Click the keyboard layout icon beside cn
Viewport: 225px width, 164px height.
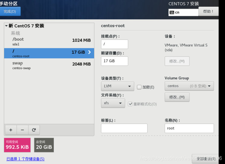click(172, 12)
